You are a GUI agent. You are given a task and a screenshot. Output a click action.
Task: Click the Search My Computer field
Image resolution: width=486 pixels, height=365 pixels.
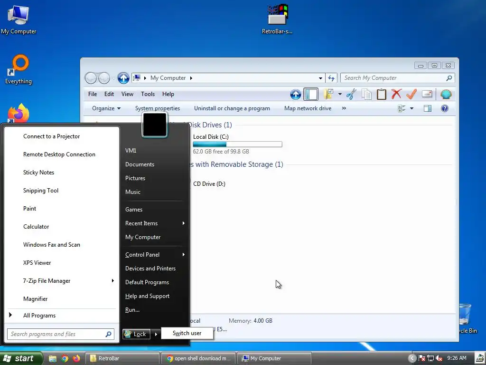tap(397, 78)
